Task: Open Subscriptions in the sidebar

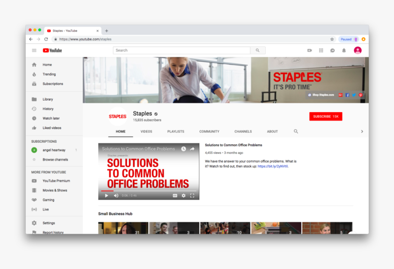Action: pos(54,84)
